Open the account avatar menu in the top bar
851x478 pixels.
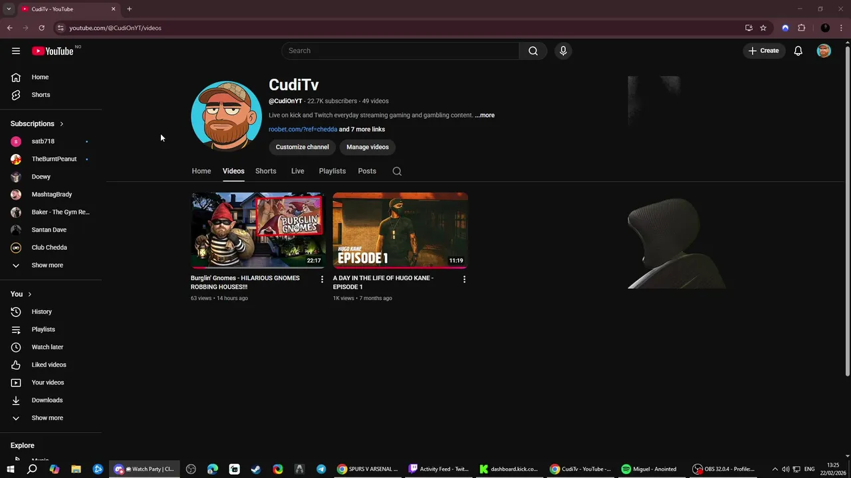[x=824, y=51]
